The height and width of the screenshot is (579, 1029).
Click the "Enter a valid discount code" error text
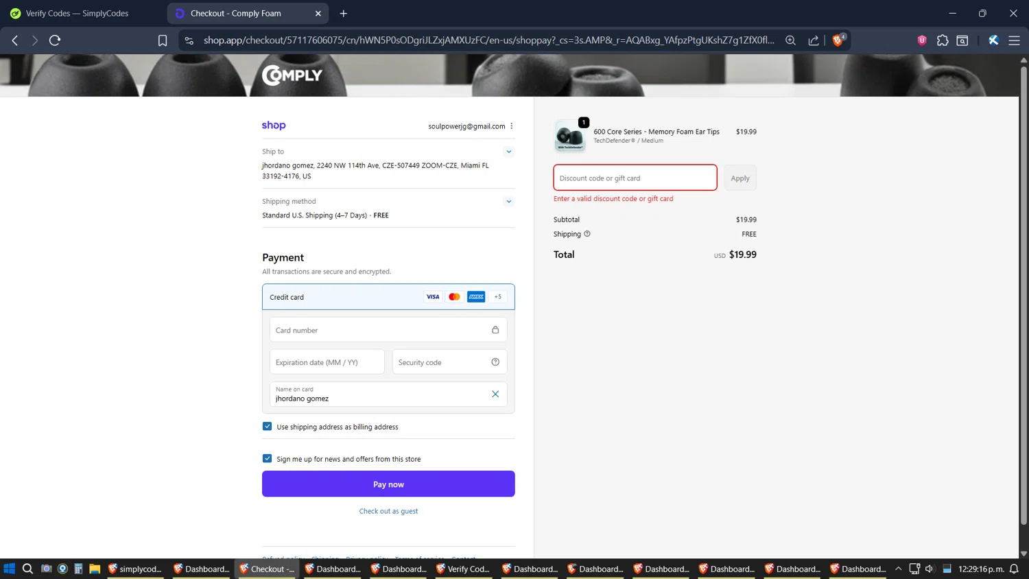[613, 199]
